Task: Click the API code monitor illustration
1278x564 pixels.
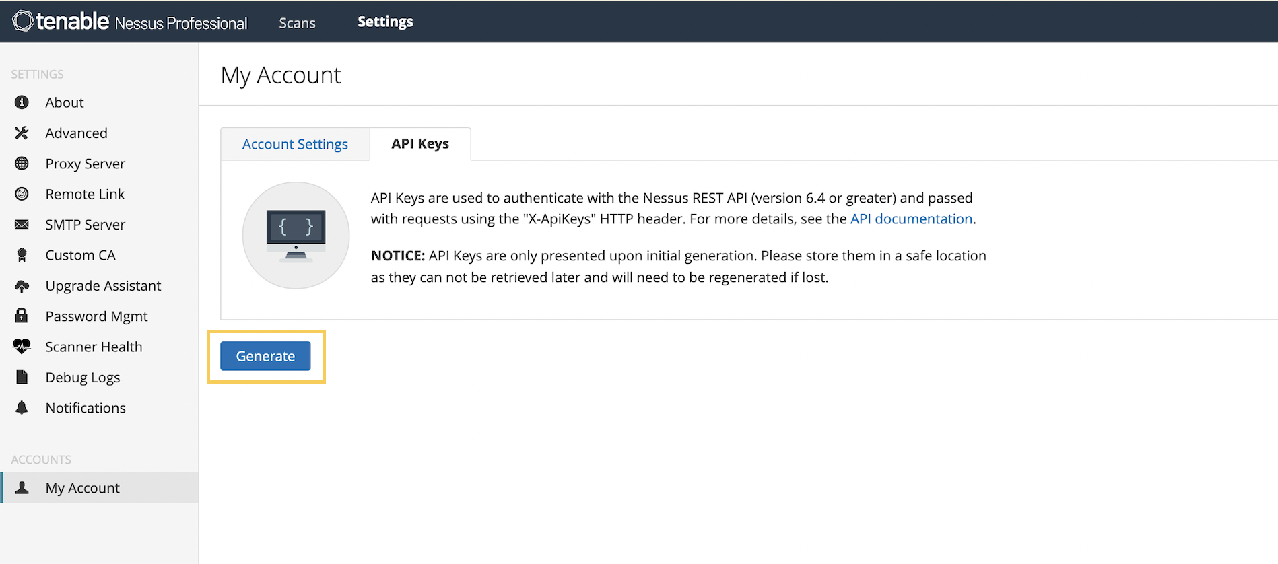Action: [296, 236]
